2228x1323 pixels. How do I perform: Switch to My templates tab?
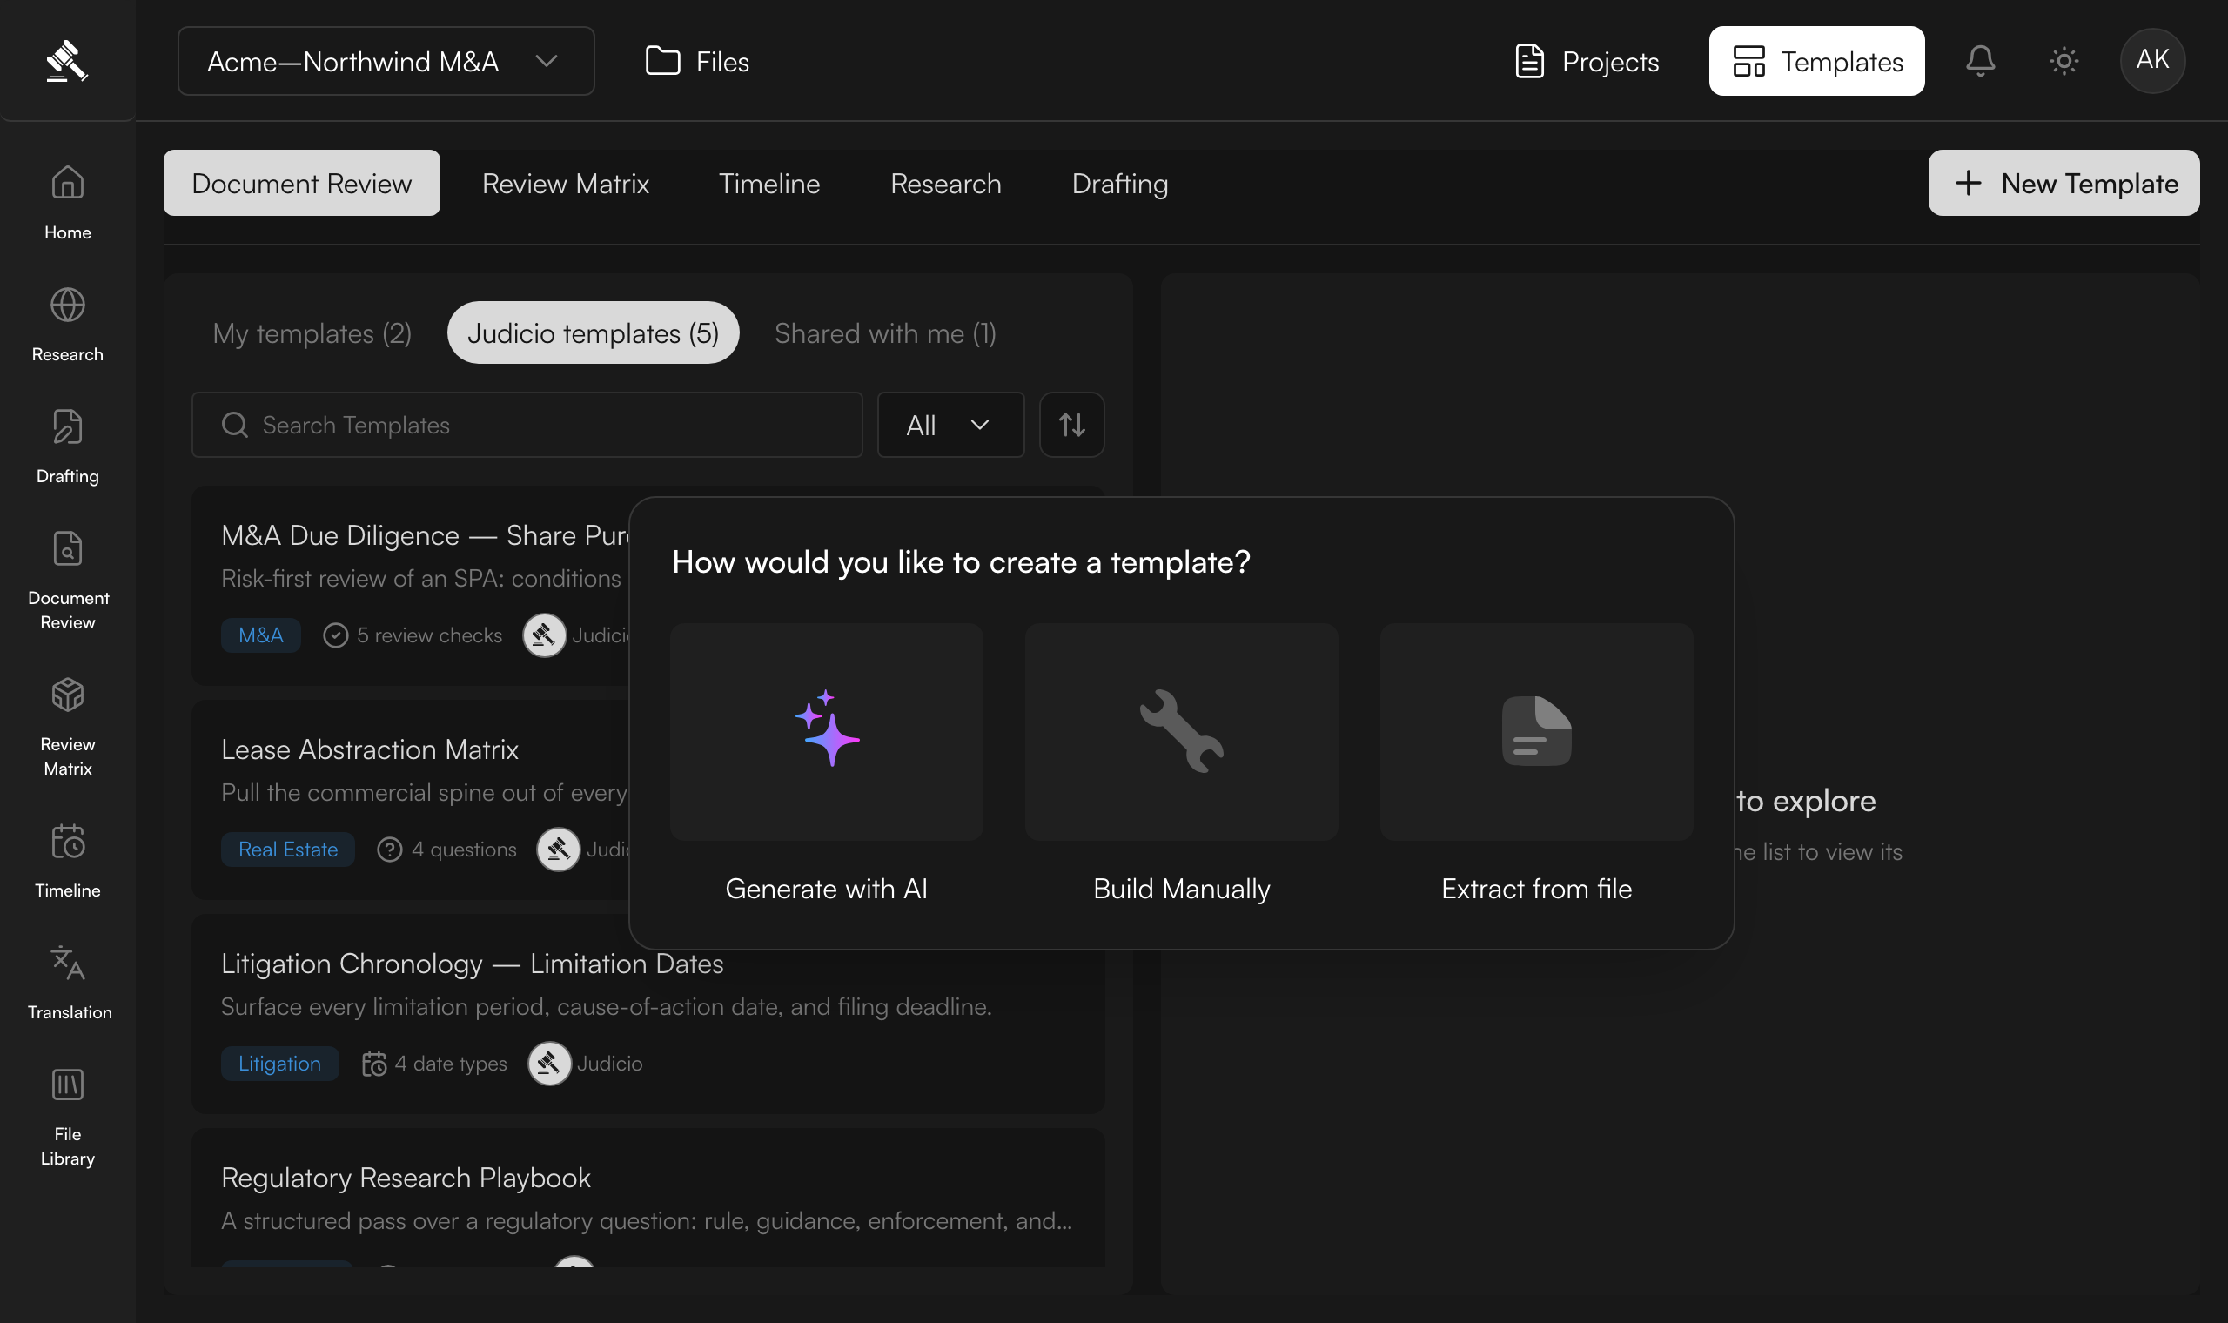pyautogui.click(x=312, y=332)
